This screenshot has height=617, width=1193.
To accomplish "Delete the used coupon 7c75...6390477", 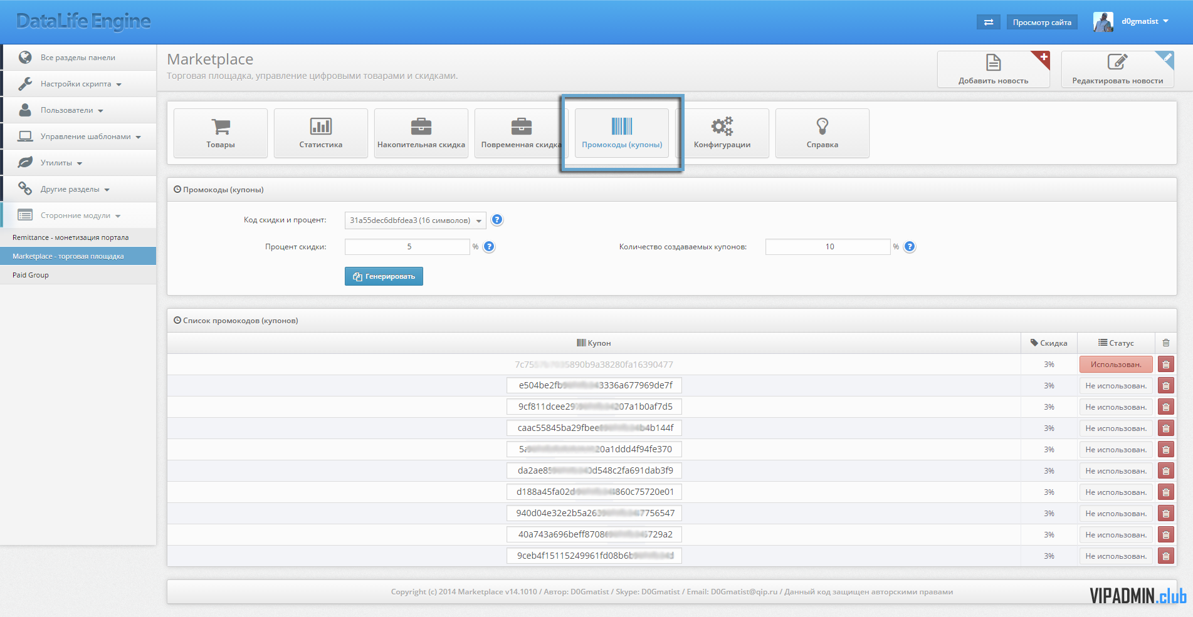I will [1166, 365].
